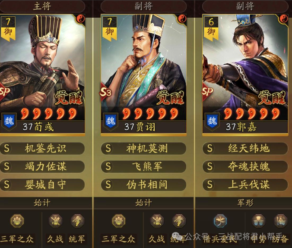The image size is (292, 248).
Task: Open 贾诩's hero card portrait
Action: [143, 74]
